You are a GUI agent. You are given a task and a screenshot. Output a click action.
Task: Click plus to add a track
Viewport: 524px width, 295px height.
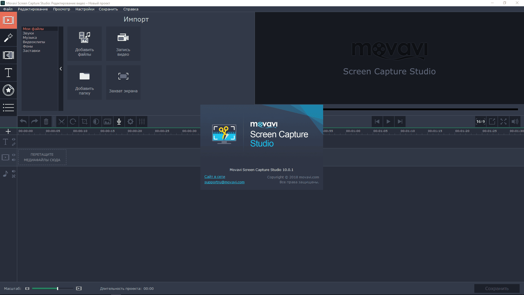8,131
